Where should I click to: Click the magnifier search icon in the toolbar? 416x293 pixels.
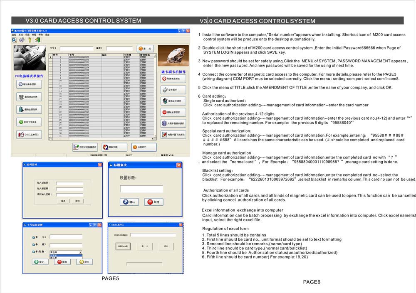(14, 40)
